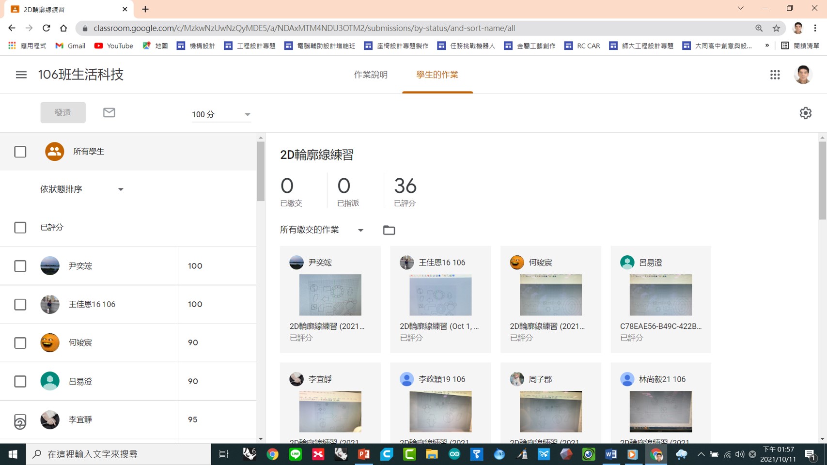Click the email students envelope icon

click(109, 112)
